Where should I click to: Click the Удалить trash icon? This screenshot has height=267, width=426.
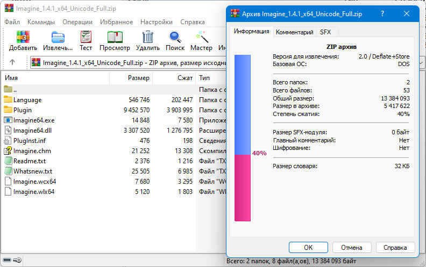pyautogui.click(x=148, y=37)
